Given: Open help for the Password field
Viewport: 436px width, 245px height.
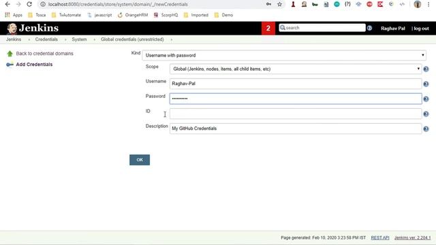Looking at the screenshot, I should coord(426,99).
